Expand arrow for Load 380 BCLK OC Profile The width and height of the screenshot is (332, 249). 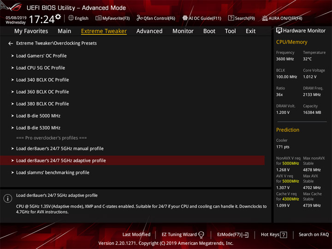click(12, 104)
